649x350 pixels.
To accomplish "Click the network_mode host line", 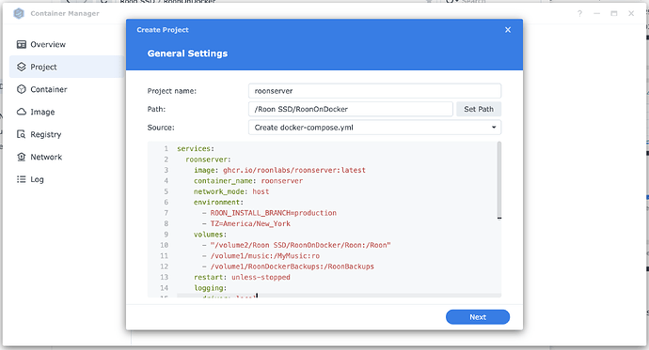I will 231,191.
